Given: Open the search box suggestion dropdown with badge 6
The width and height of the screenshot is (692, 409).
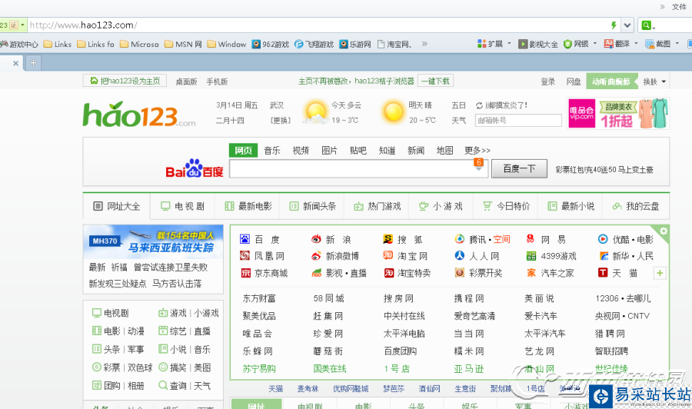Looking at the screenshot, I should [x=478, y=165].
